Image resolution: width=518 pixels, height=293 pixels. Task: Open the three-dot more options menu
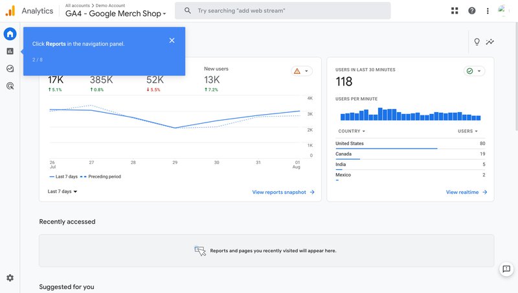click(487, 11)
